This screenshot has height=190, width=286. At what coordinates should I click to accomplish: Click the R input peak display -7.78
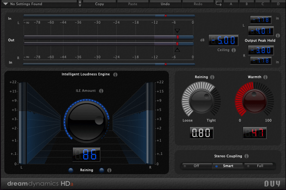pos(261,60)
